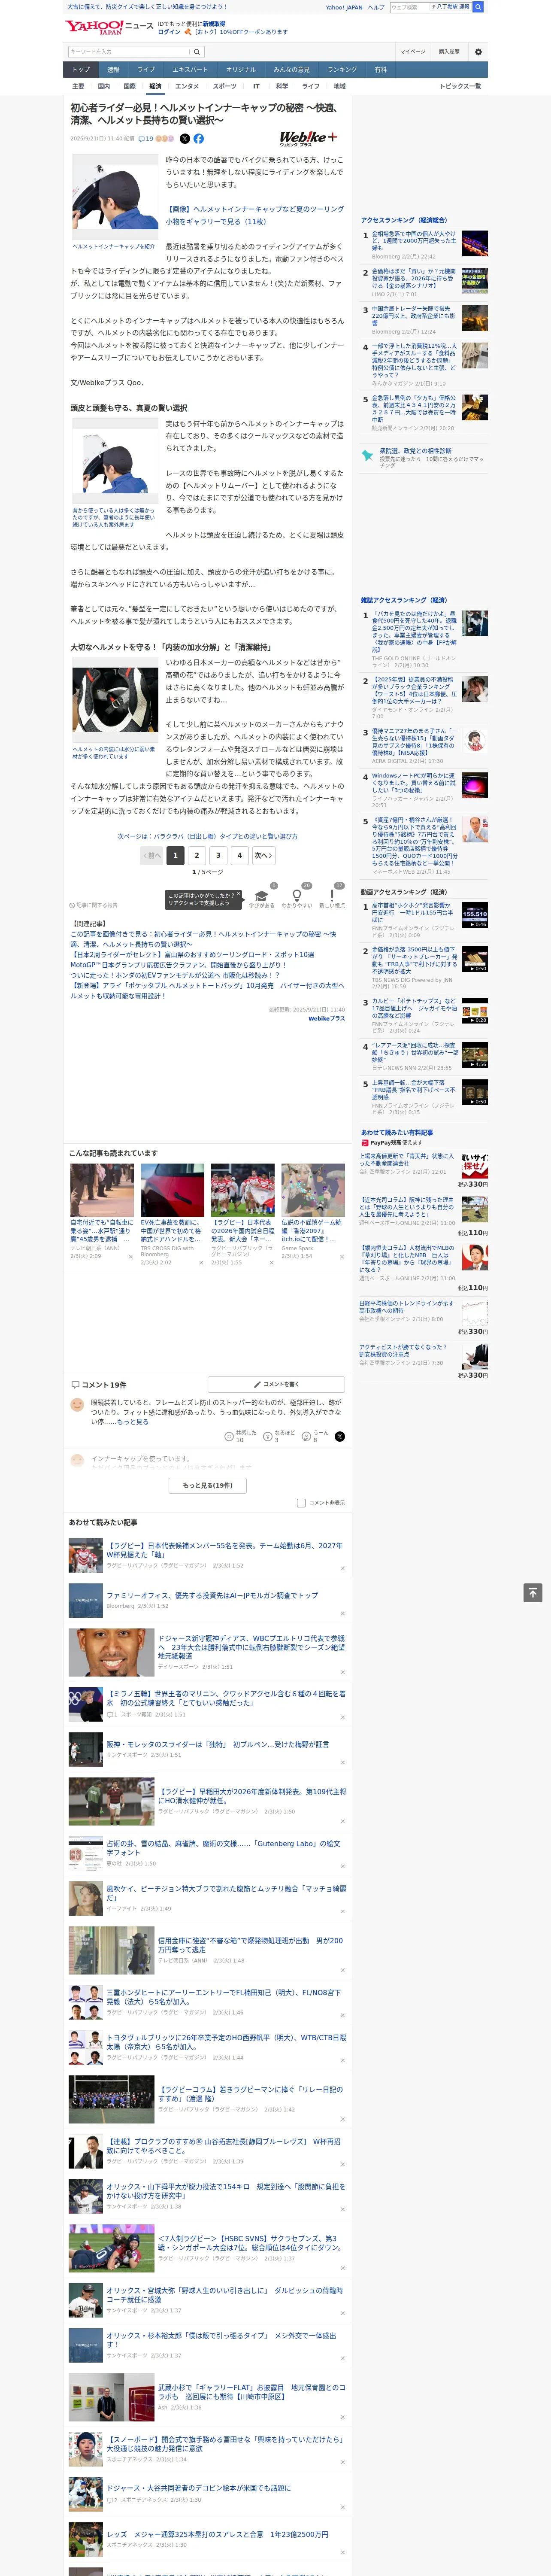This screenshot has height=2576, width=551.
Task: Open the helmet interior photo thumbnail
Action: pyautogui.click(x=114, y=700)
